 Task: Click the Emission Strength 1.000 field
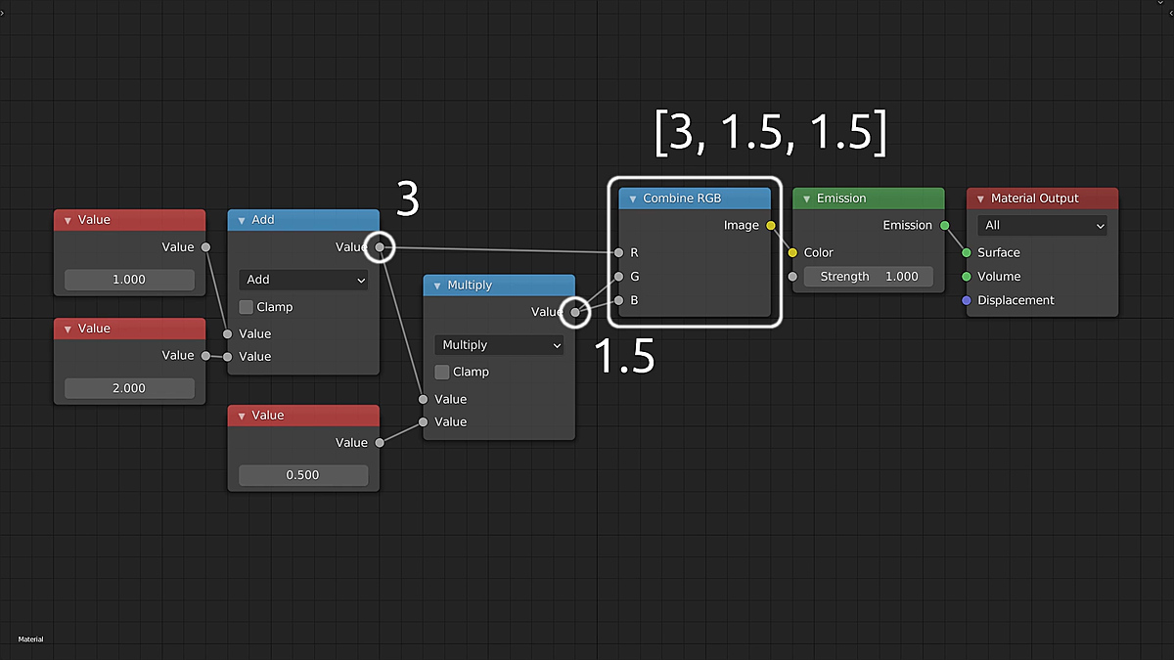(x=869, y=277)
